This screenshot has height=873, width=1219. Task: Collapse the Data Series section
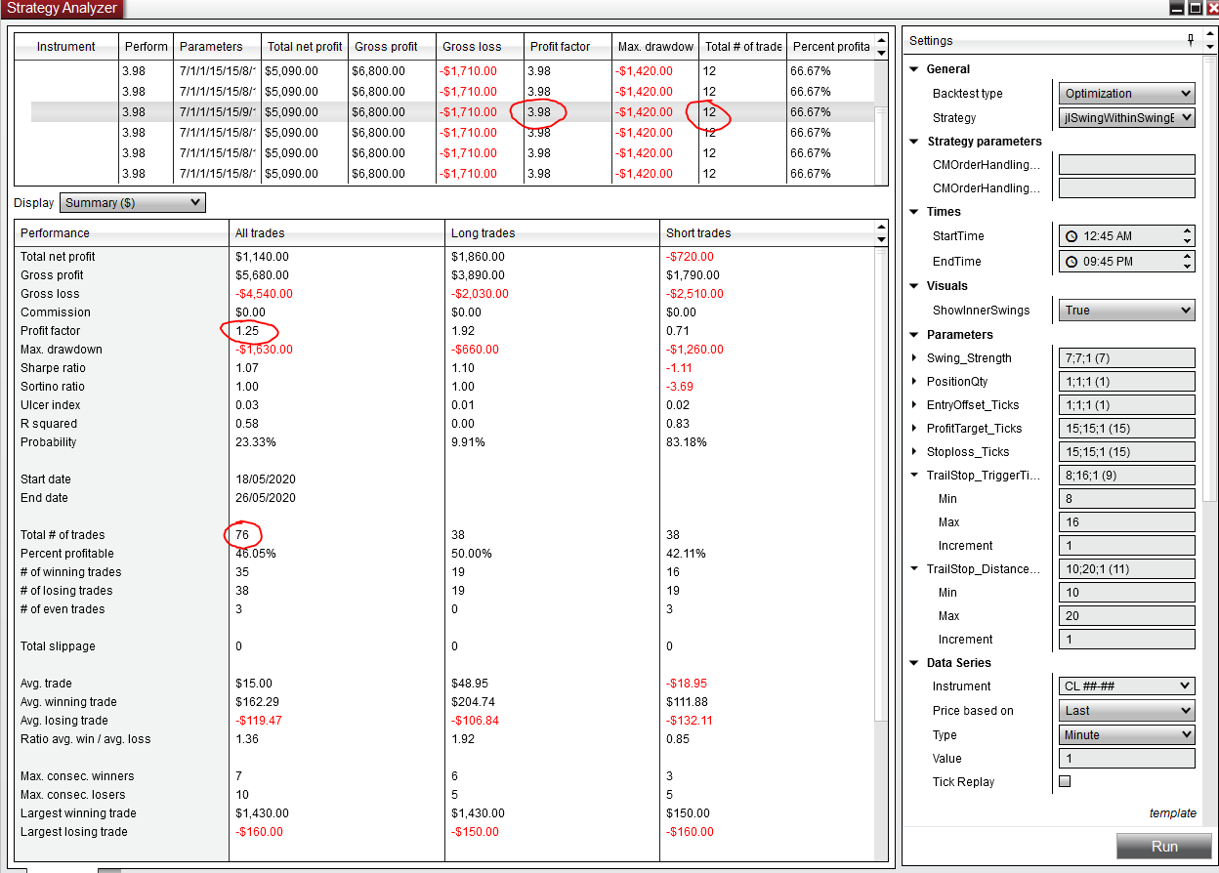(x=914, y=662)
